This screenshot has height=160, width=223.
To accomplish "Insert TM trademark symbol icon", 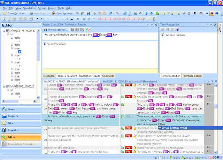I will click(94, 19).
